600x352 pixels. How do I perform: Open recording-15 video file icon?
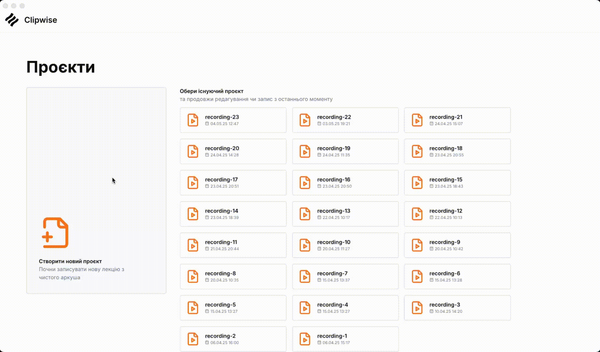click(417, 183)
